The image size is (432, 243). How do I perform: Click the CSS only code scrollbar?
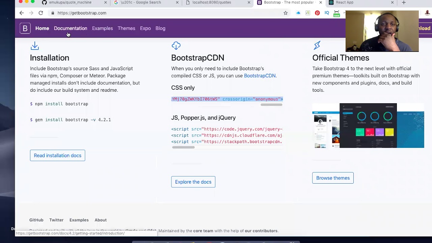[271, 105]
